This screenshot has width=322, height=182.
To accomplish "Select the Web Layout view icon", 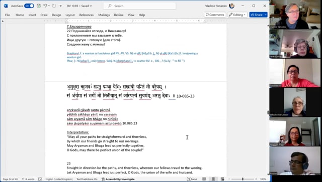I will pyautogui.click(x=222, y=179).
